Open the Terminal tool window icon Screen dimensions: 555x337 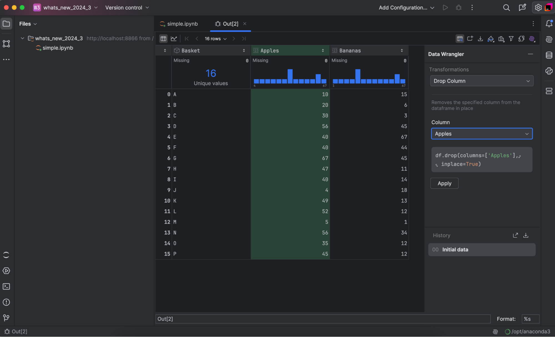click(6, 287)
